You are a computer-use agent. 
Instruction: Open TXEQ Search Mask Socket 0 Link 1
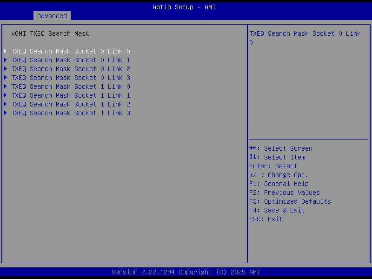pyautogui.click(x=70, y=60)
